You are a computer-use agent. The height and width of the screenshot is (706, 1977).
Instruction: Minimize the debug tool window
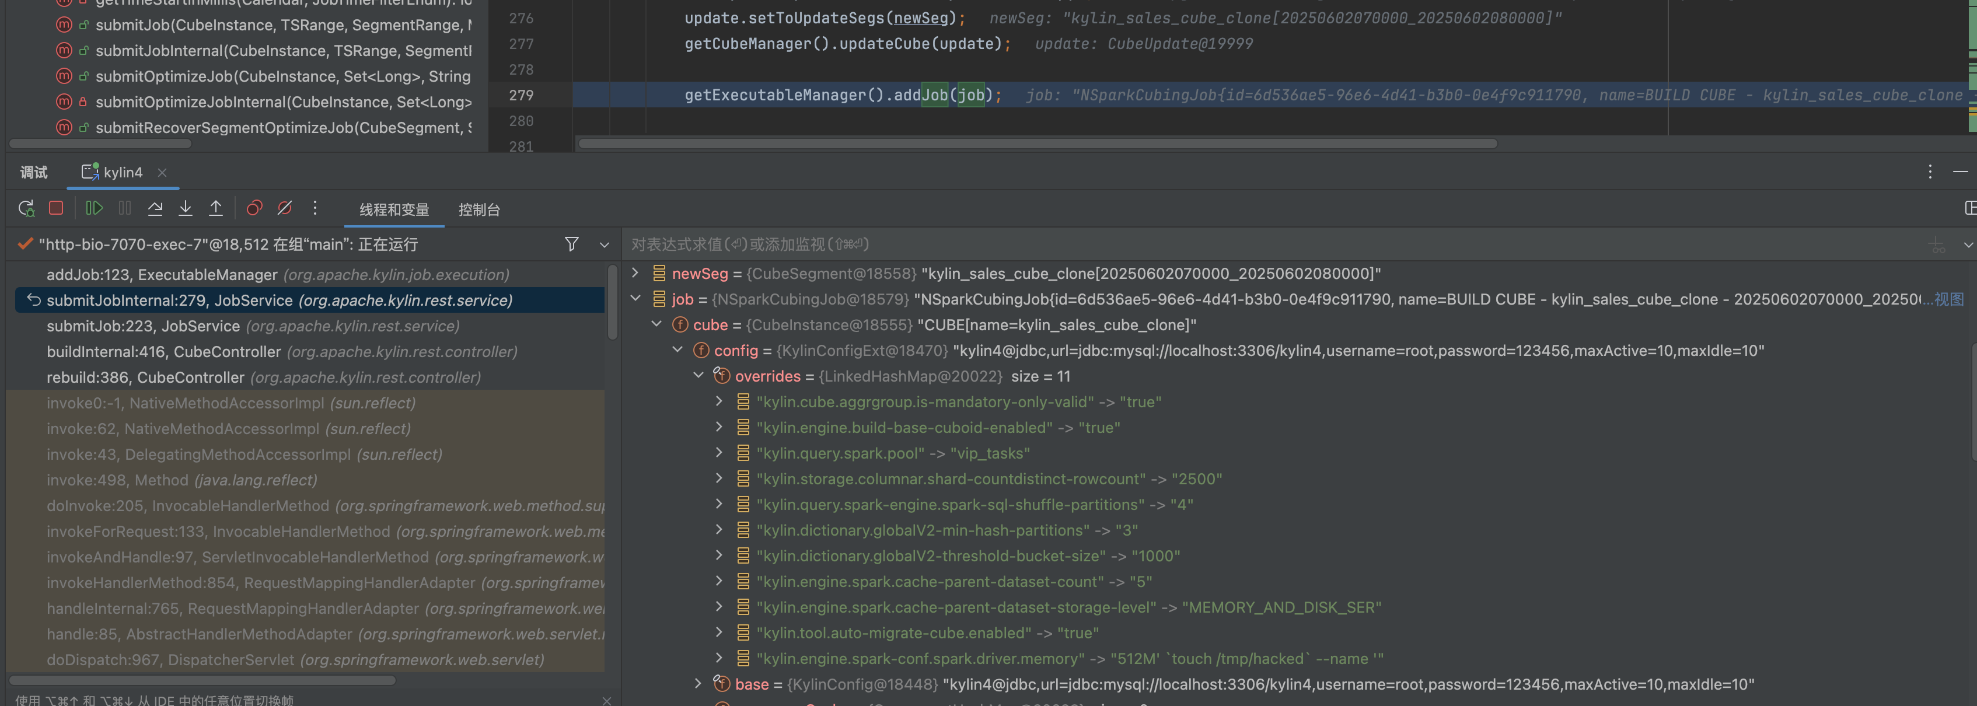tap(1960, 172)
